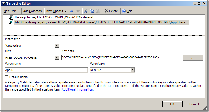Click the Paste clipboard icon
The image size is (209, 112).
point(98,11)
